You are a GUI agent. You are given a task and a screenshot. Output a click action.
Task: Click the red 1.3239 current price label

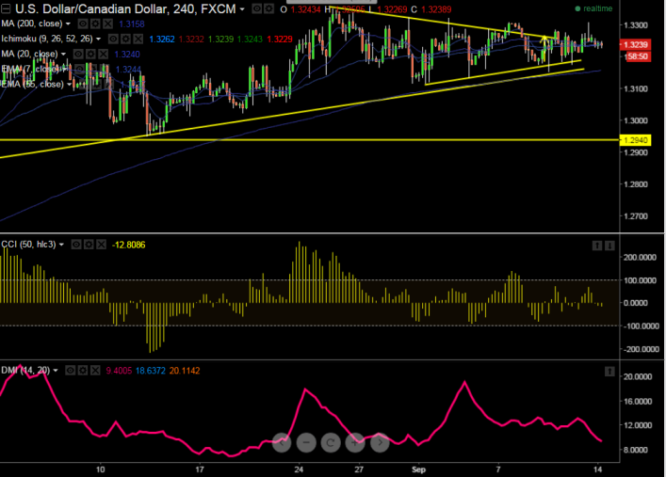636,44
